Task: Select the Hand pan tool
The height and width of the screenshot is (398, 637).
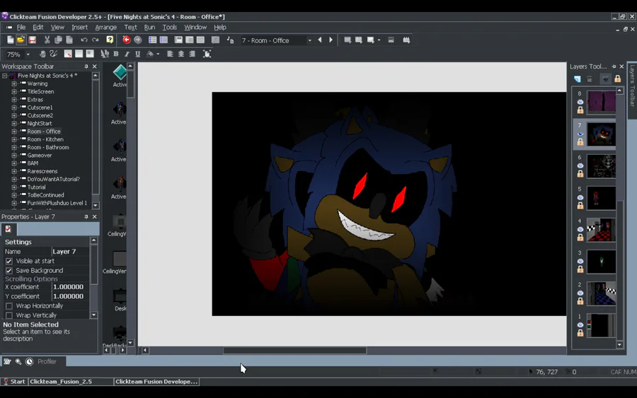Action: coord(42,54)
